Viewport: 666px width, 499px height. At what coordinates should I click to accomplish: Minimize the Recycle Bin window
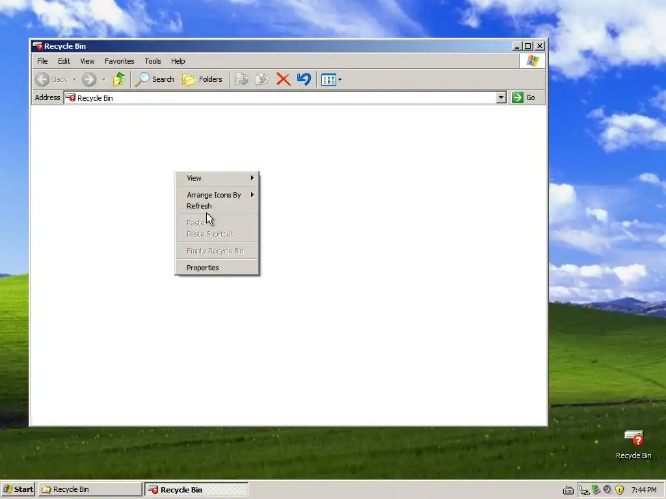tap(517, 46)
